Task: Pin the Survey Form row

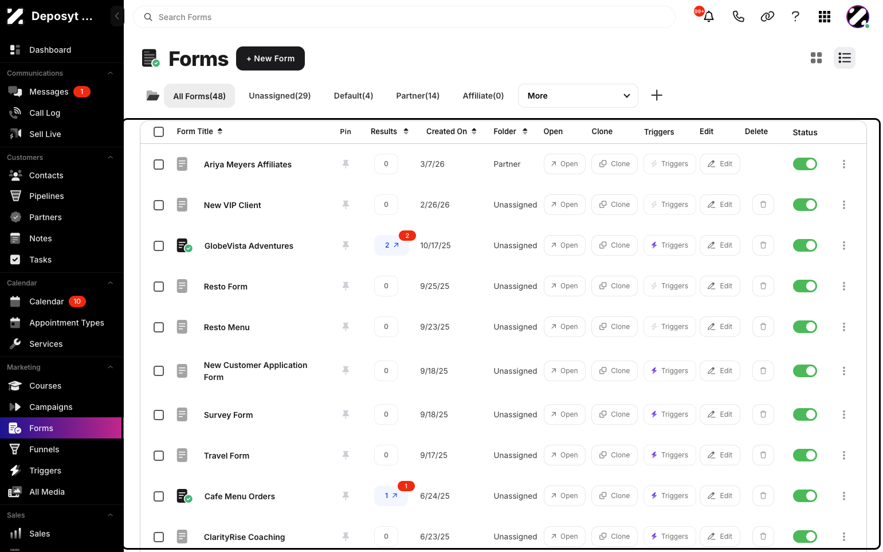Action: click(x=346, y=414)
